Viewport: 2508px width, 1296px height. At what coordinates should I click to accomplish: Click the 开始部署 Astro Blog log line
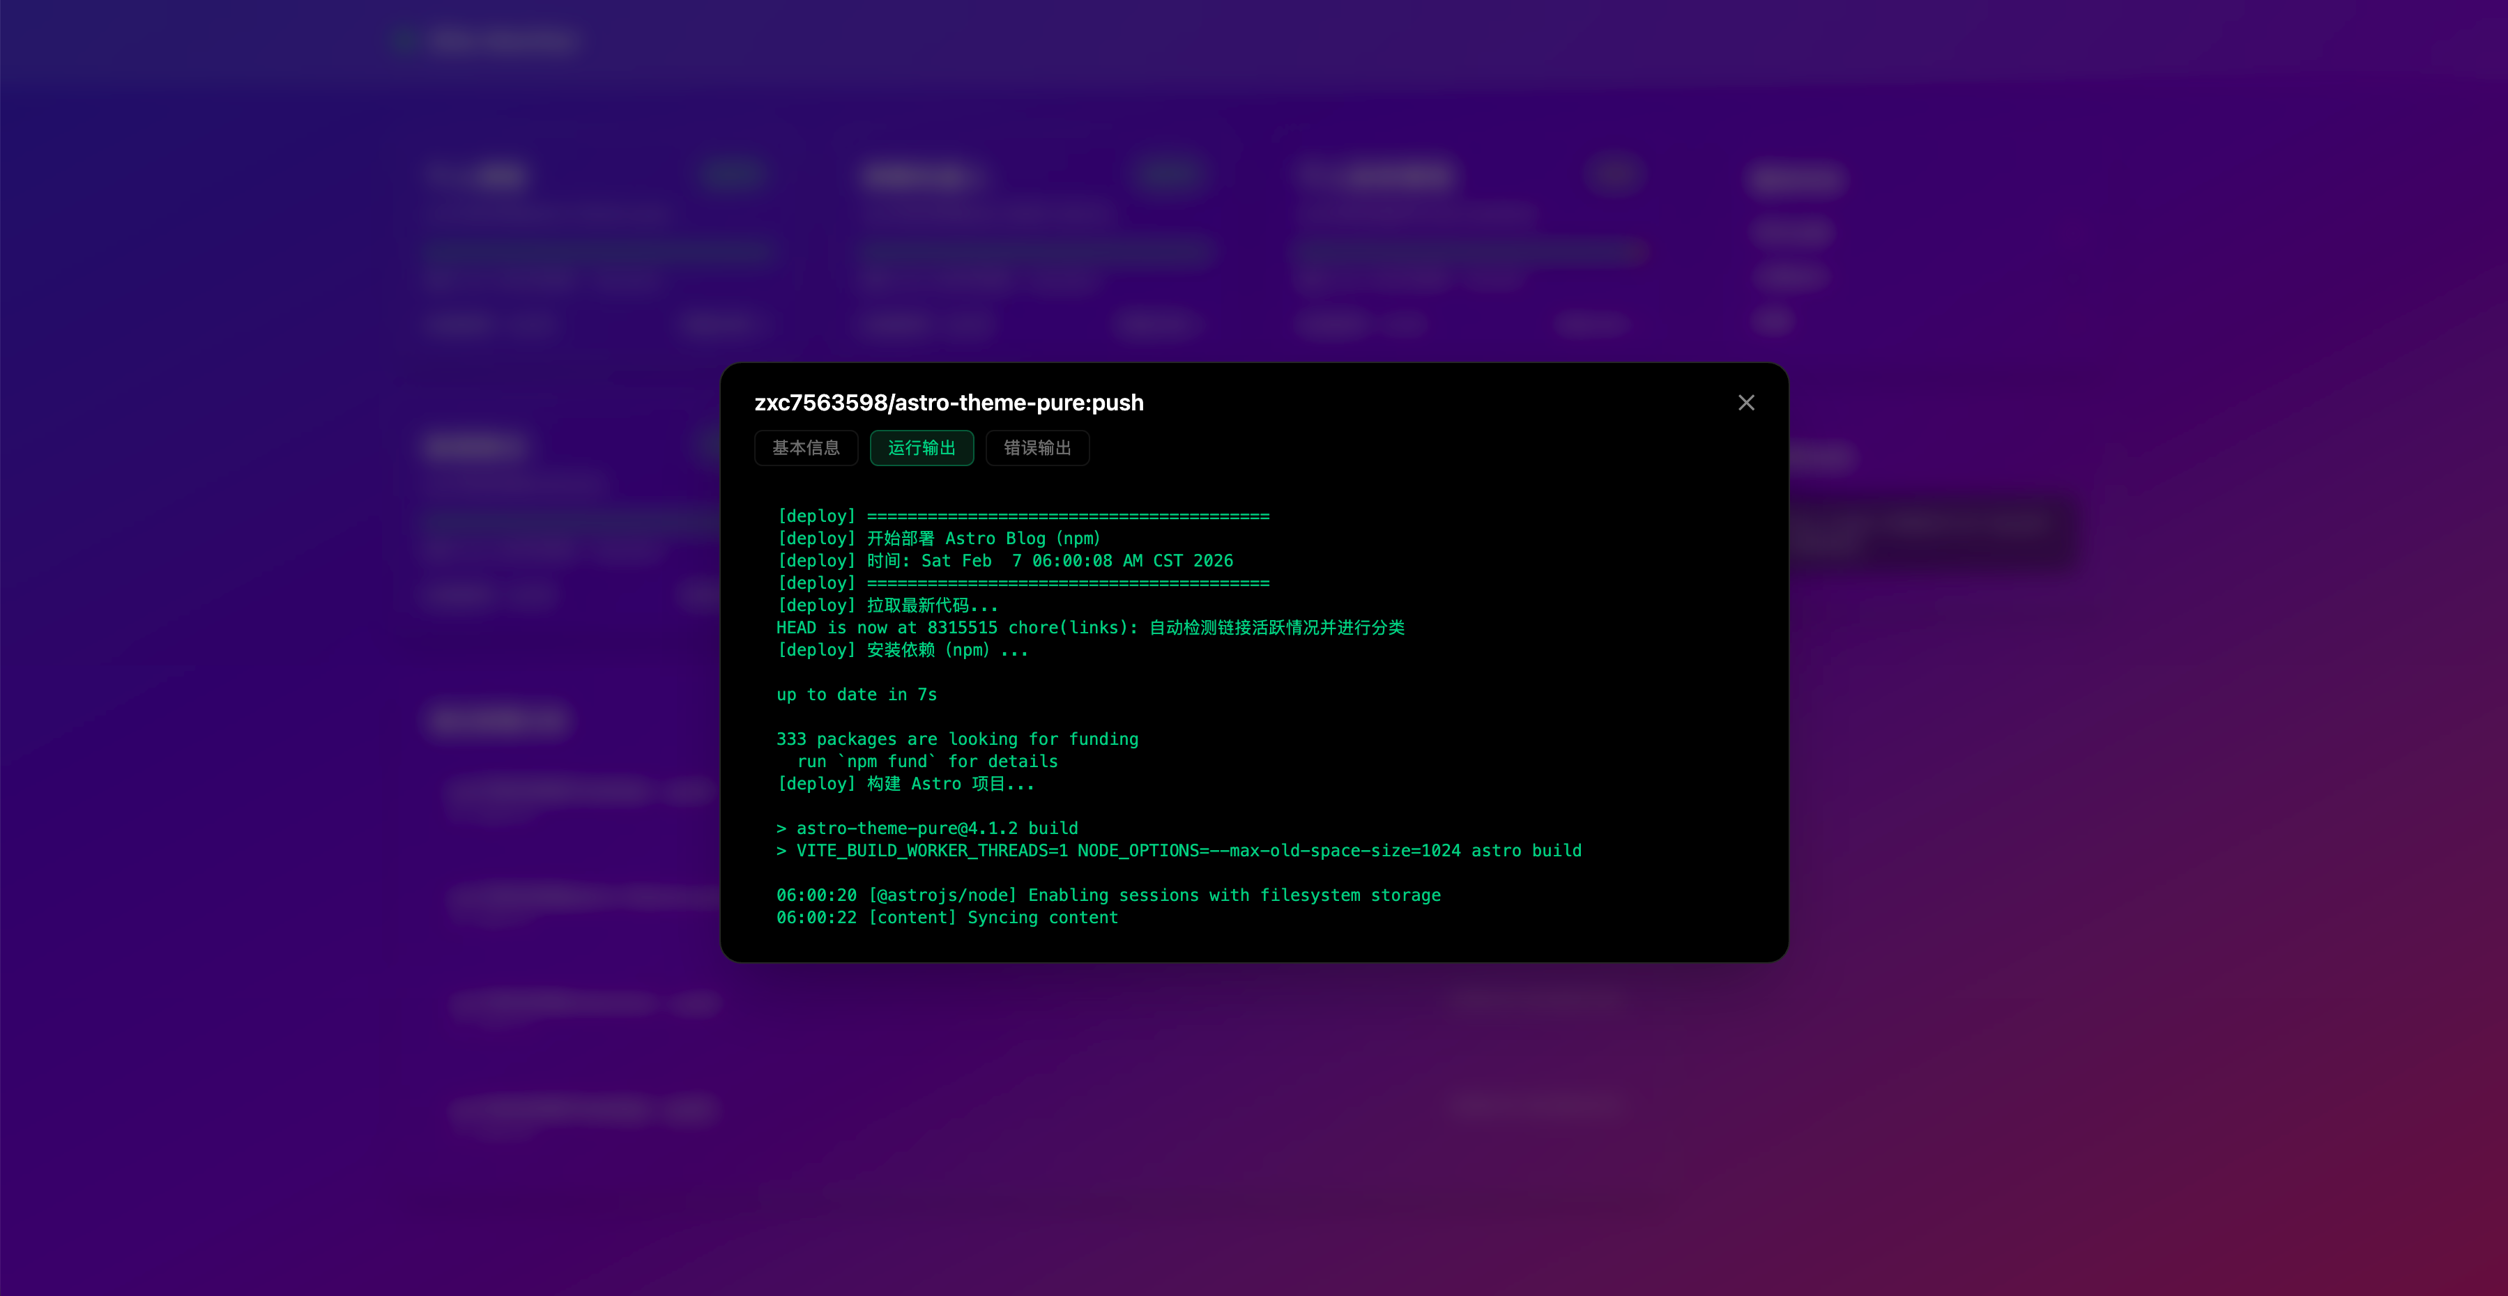[x=938, y=538]
